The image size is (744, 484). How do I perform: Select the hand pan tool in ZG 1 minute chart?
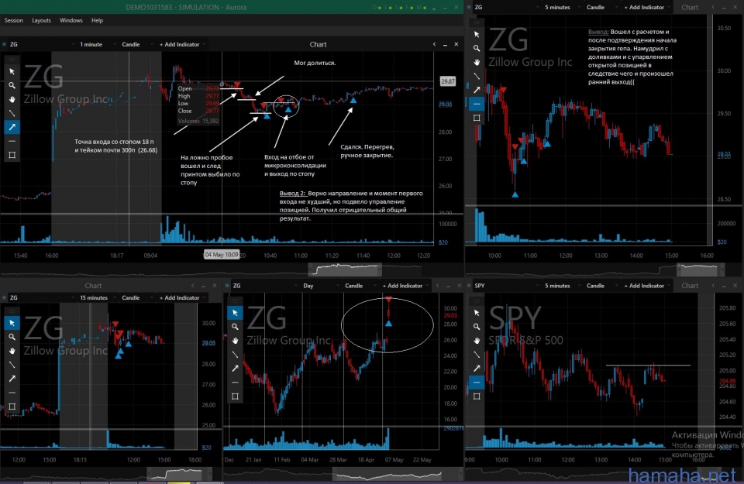coord(12,99)
